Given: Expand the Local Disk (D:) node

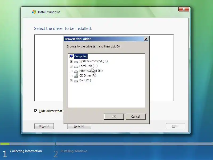Looking at the screenshot, I should (71, 66).
